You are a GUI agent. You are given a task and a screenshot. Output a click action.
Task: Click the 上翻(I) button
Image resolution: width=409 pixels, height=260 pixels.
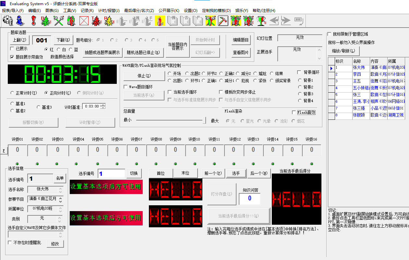coord(20,40)
